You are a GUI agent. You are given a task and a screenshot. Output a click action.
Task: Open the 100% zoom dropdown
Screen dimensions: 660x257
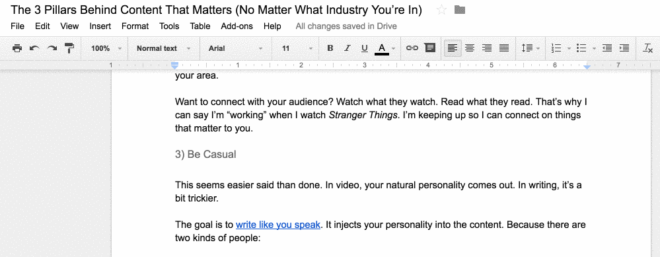[x=106, y=48]
